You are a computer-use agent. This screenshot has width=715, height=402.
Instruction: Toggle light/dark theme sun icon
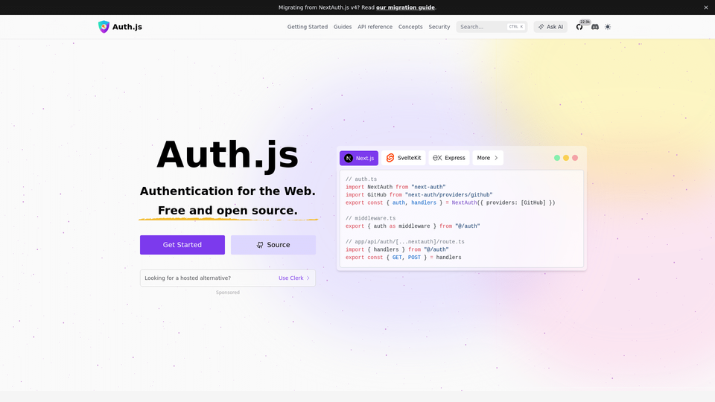click(x=608, y=27)
